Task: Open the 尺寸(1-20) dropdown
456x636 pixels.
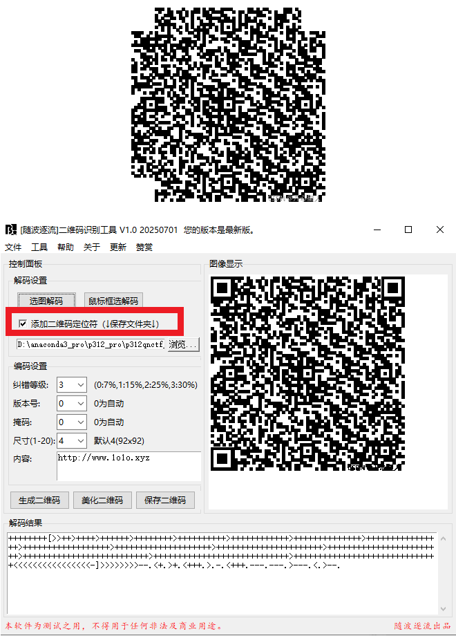Action: click(72, 440)
